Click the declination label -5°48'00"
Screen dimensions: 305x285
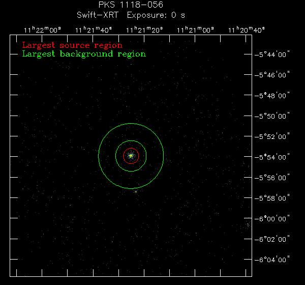[272, 96]
